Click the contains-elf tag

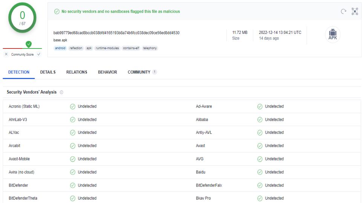131,48
